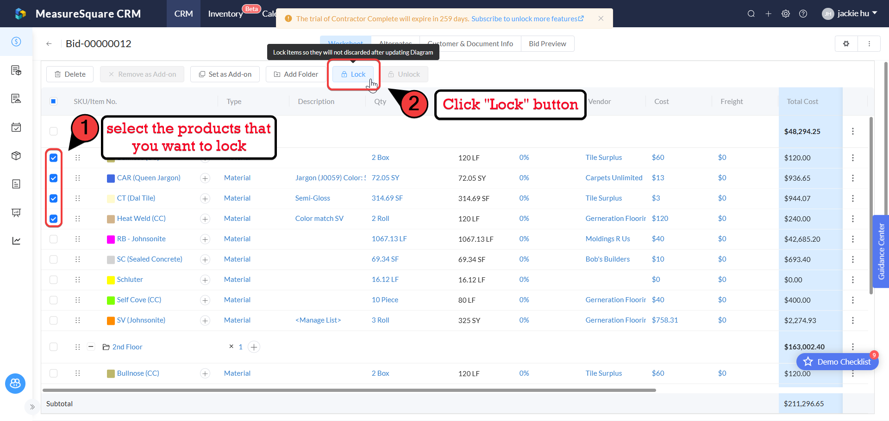
Task: Open the Guidance Center side tab
Action: point(881,252)
